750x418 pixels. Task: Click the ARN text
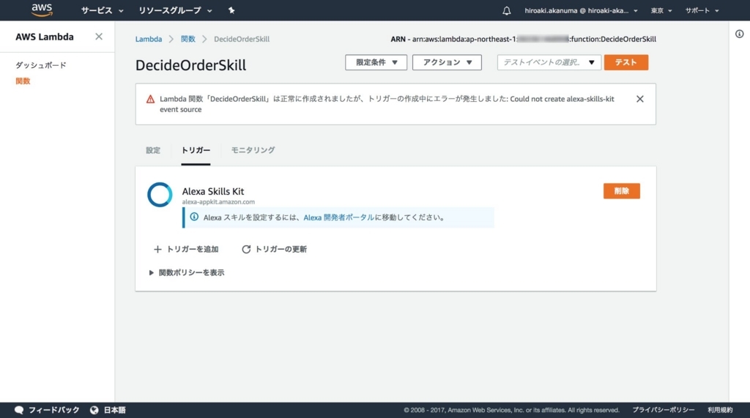[x=523, y=40]
